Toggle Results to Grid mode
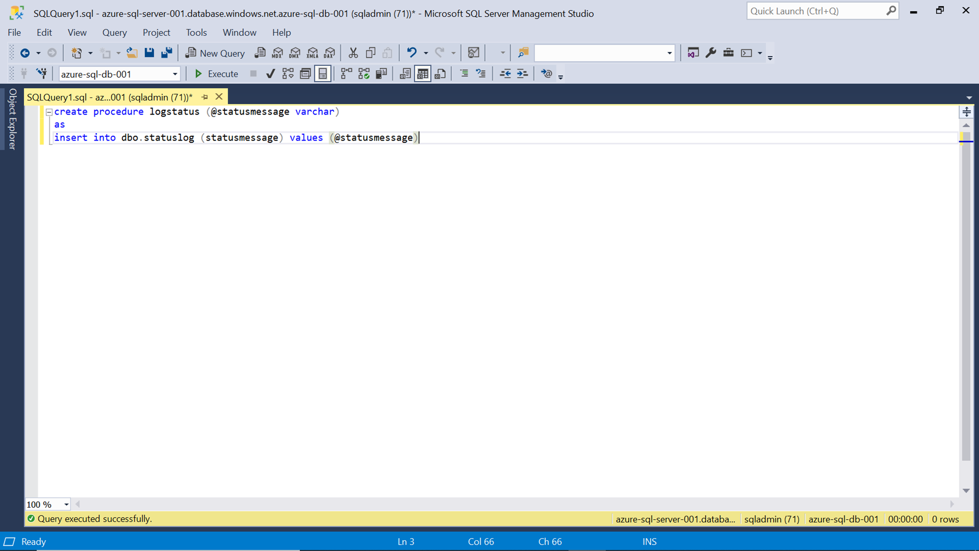This screenshot has height=551, width=979. [422, 74]
